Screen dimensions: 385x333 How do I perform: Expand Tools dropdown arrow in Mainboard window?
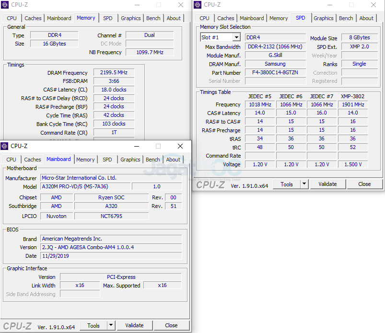(111, 325)
